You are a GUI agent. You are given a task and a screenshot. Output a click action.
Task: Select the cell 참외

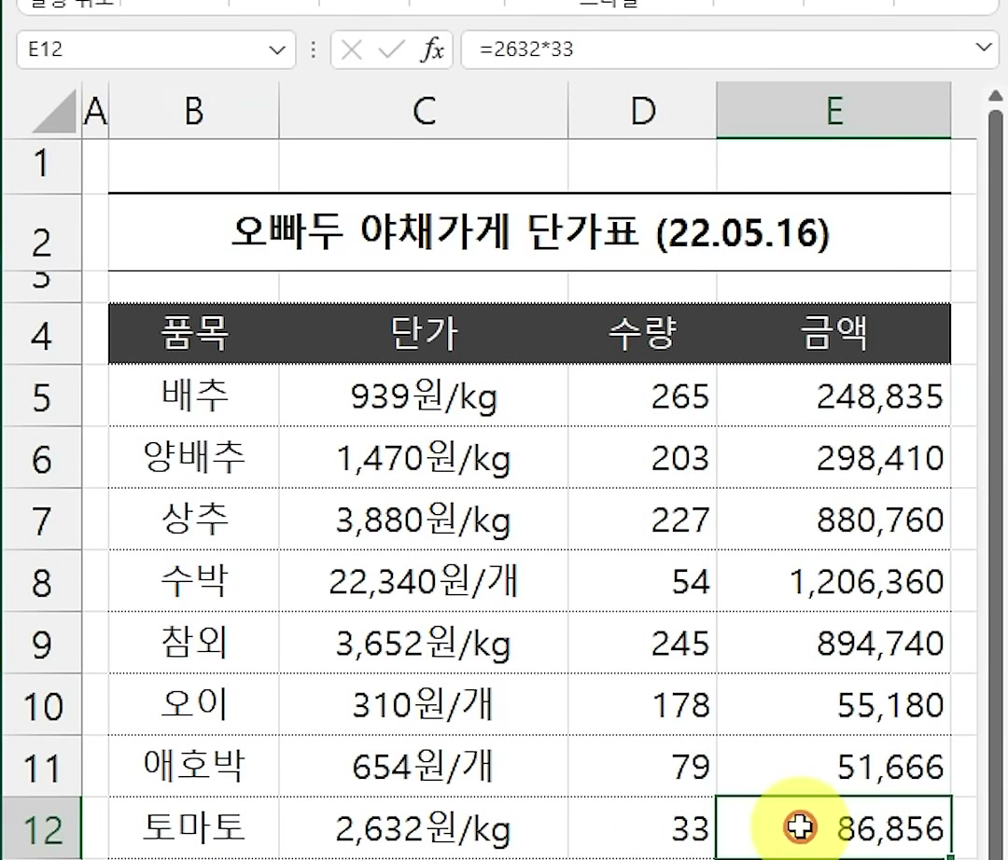pos(193,642)
